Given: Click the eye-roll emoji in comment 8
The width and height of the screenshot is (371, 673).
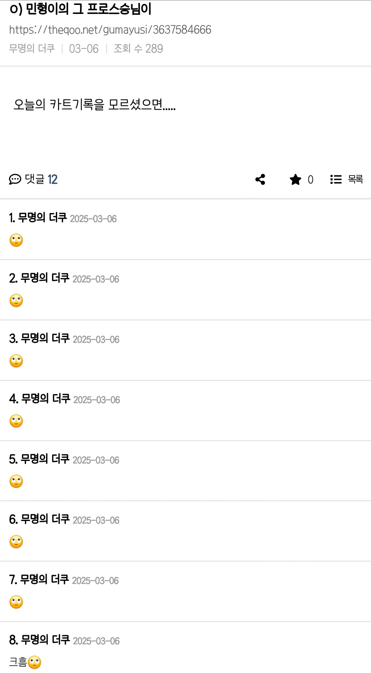Looking at the screenshot, I should tap(34, 662).
